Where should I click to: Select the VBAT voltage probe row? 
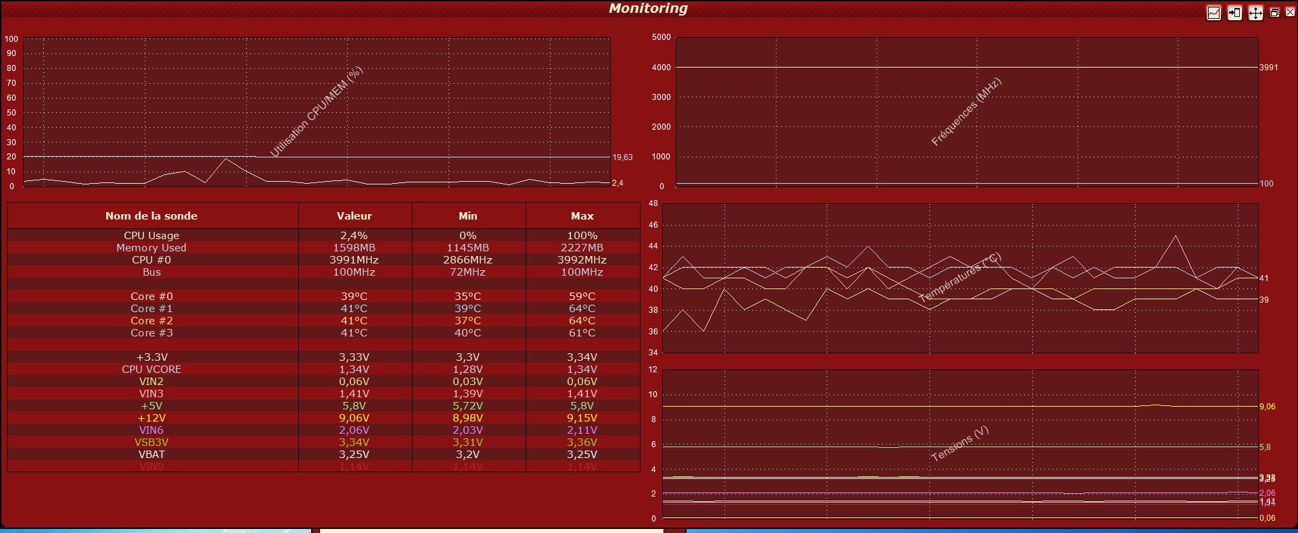(152, 455)
